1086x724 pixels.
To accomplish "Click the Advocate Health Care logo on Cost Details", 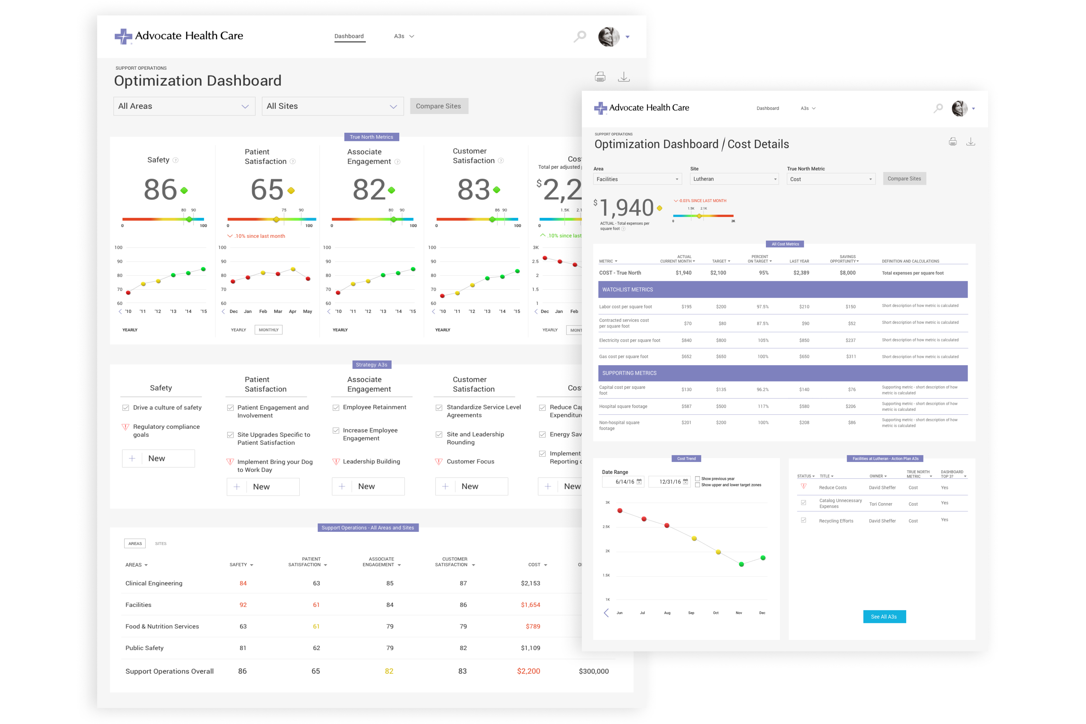I will pyautogui.click(x=641, y=108).
